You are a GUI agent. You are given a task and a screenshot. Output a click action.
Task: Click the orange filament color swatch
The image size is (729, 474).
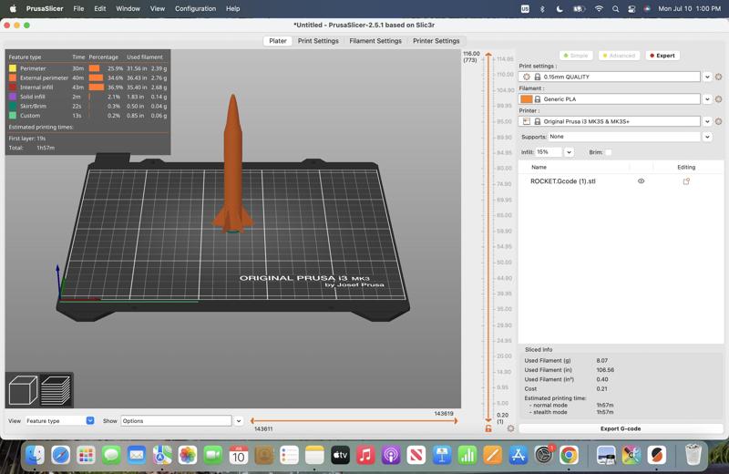pos(527,99)
